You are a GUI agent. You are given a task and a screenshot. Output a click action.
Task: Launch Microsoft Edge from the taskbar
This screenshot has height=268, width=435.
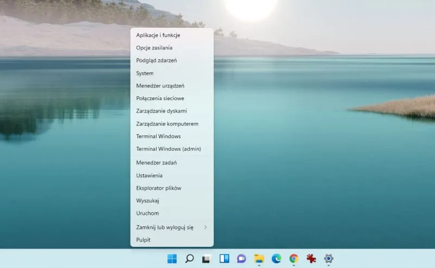(276, 259)
